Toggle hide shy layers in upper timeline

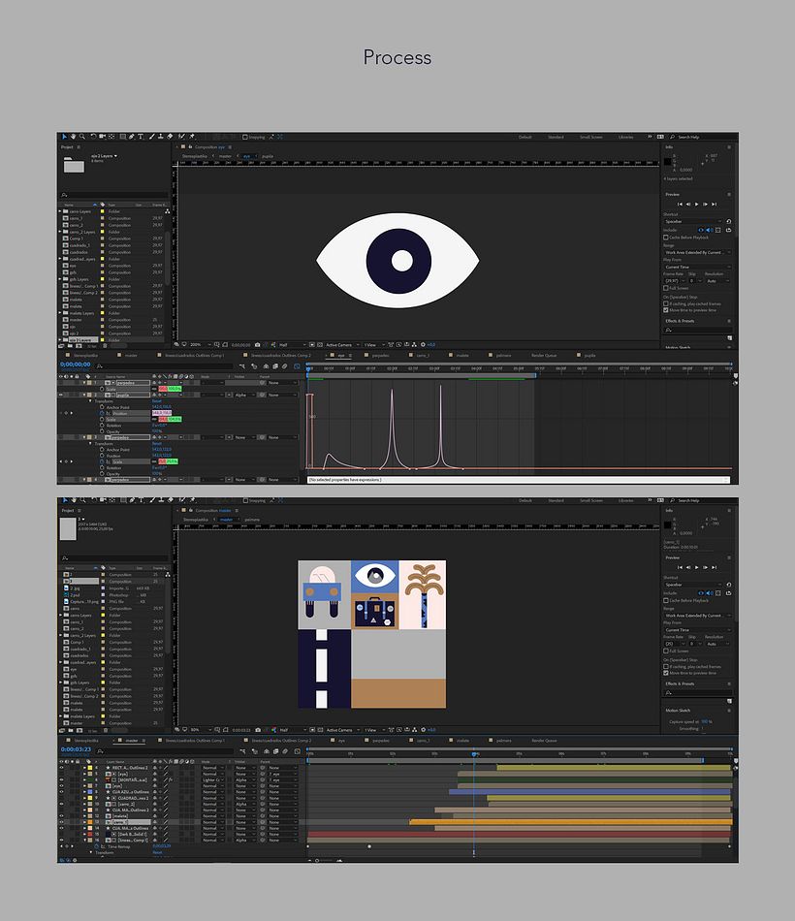pos(265,365)
